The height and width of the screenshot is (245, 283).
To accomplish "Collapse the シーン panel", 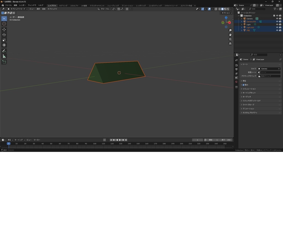I will pos(261,64).
